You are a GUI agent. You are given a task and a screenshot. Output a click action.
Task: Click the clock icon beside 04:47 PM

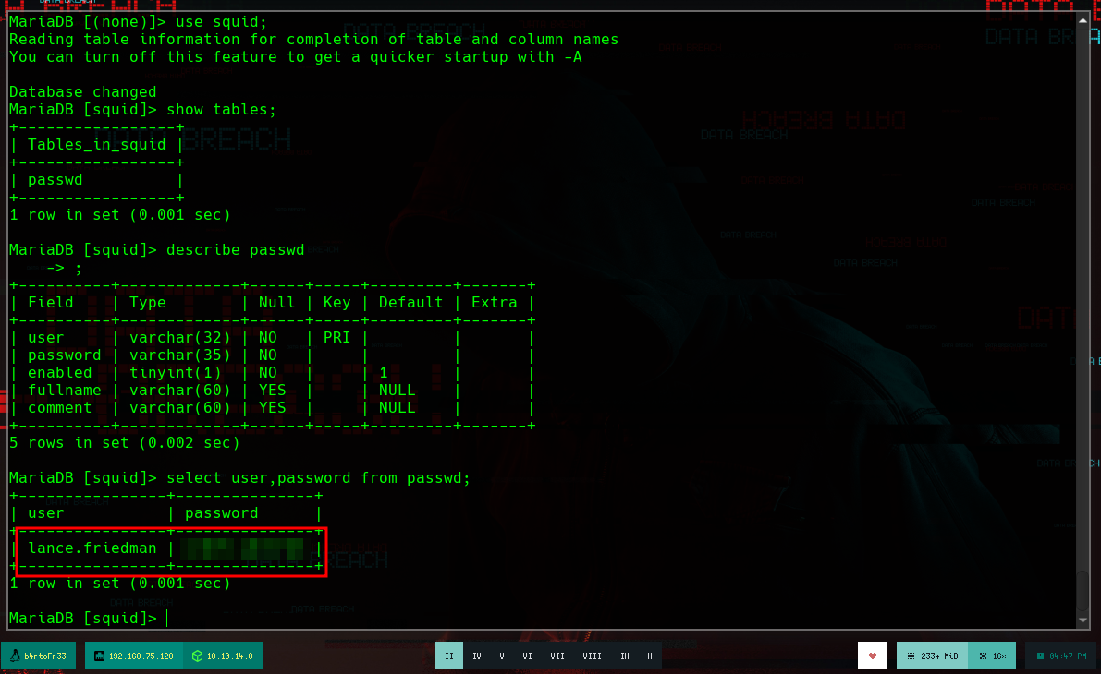(1041, 656)
